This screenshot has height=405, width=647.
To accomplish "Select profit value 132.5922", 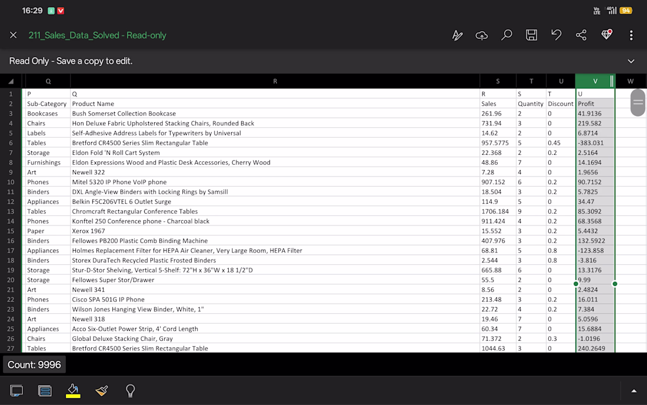I will (x=595, y=241).
